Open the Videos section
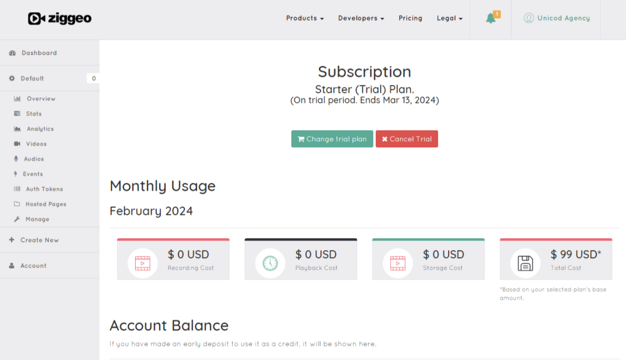The image size is (626, 360). coord(36,144)
